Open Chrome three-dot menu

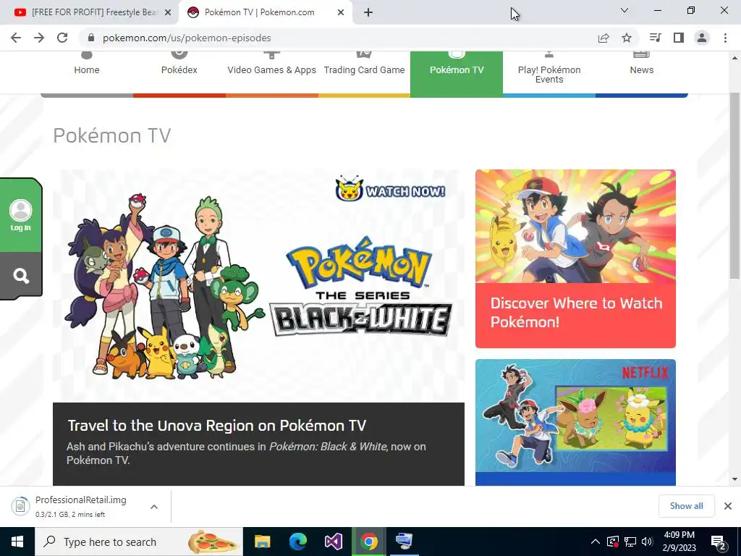tap(725, 38)
